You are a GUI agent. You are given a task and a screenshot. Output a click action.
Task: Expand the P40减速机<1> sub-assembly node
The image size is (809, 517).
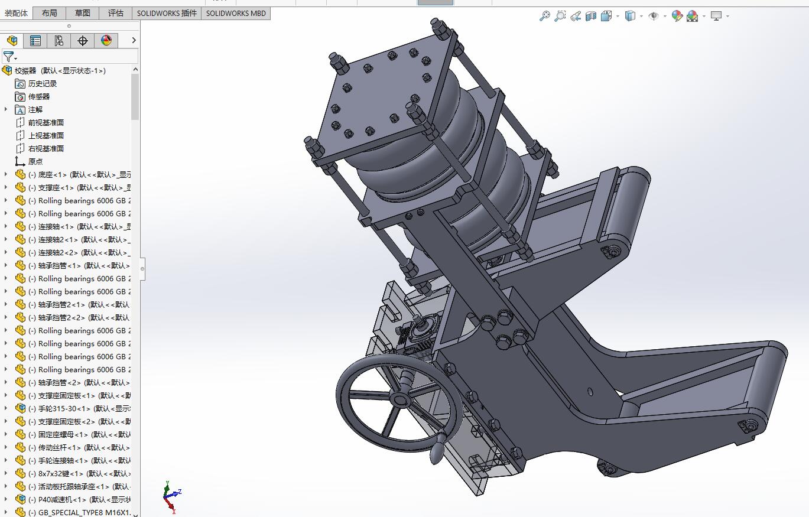(x=7, y=499)
